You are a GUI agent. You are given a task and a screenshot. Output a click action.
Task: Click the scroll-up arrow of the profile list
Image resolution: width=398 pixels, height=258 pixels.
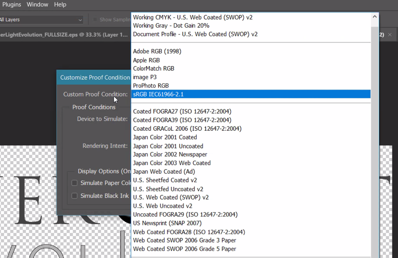[374, 17]
